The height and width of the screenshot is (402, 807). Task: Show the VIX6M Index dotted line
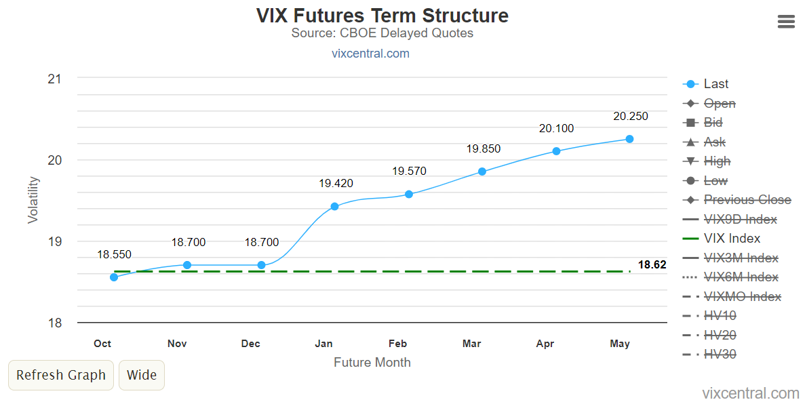click(x=741, y=277)
